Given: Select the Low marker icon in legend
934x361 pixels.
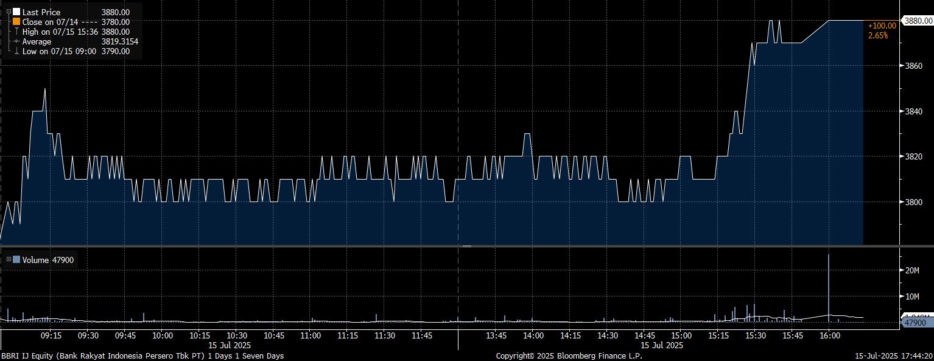Looking at the screenshot, I should [16, 51].
